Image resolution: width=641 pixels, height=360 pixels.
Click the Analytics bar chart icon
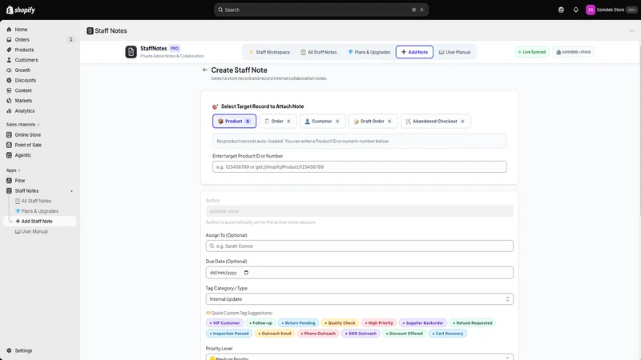[9, 111]
